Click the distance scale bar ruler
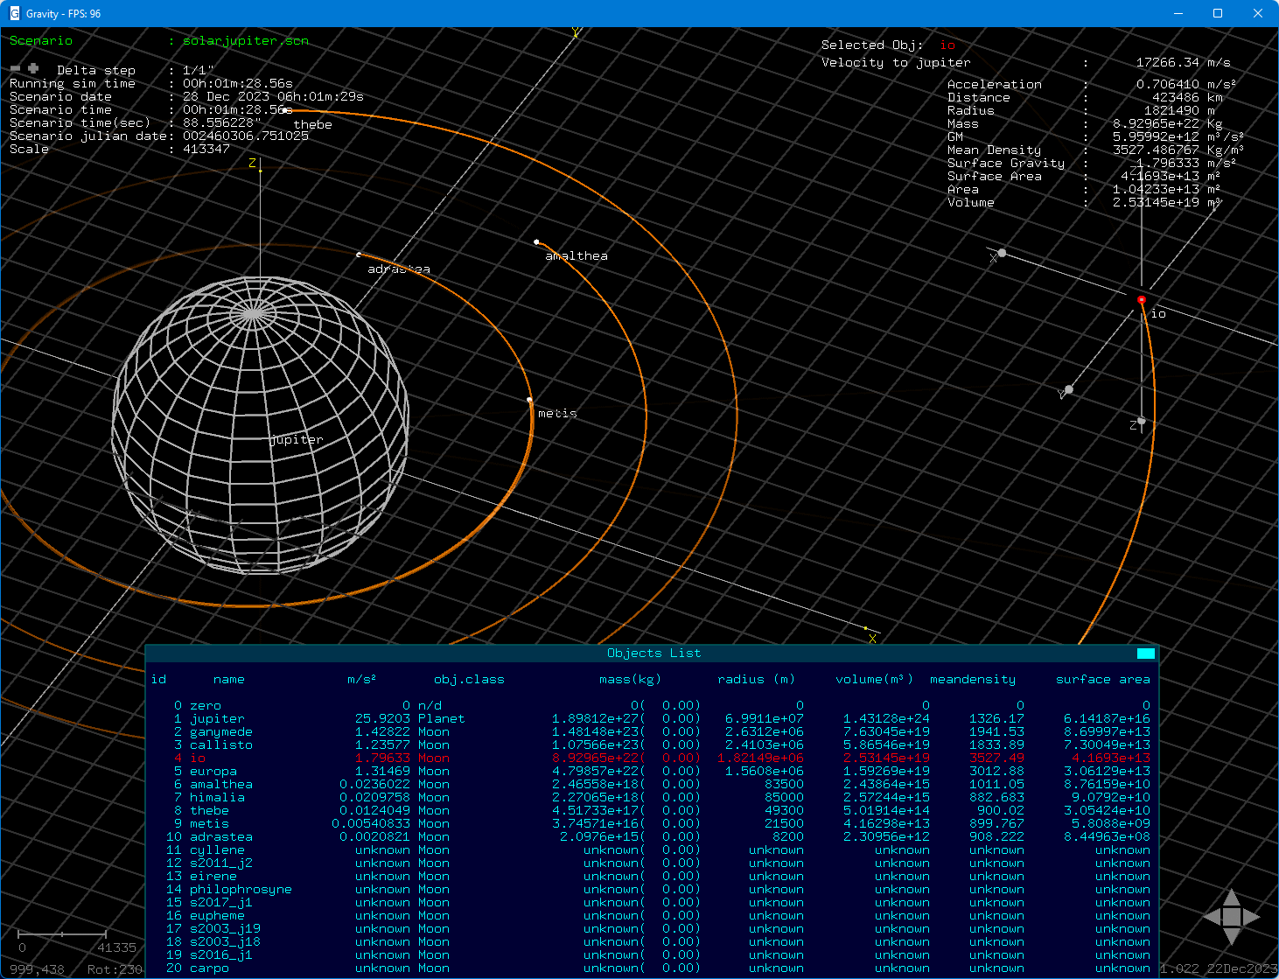This screenshot has height=979, width=1279. tap(62, 935)
